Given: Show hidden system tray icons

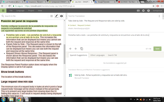Looking at the screenshot, I should click(x=134, y=100).
